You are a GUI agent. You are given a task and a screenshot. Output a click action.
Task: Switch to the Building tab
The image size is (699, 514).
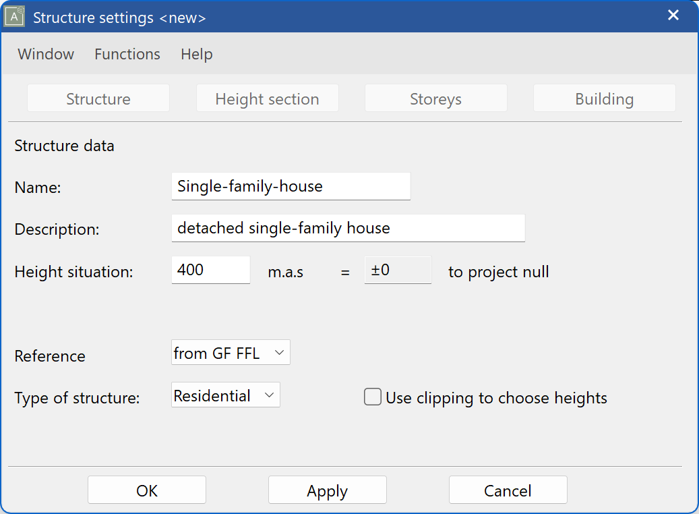[604, 98]
